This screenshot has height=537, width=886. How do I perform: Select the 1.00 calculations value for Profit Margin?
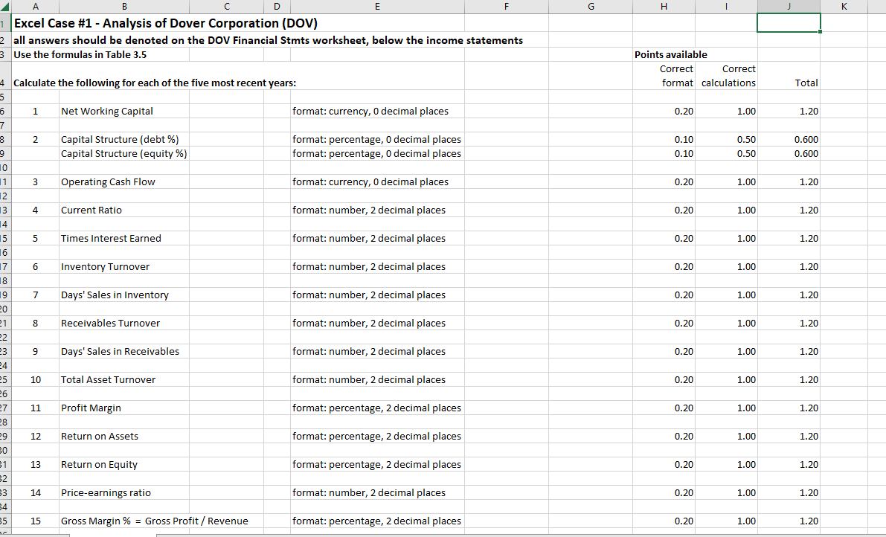726,408
